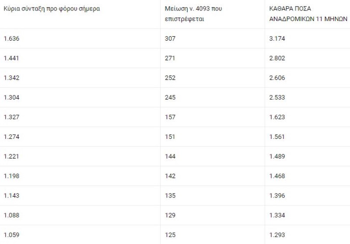The image size is (350, 244).
Task: Select the cell containing 271
Action: (x=171, y=58)
